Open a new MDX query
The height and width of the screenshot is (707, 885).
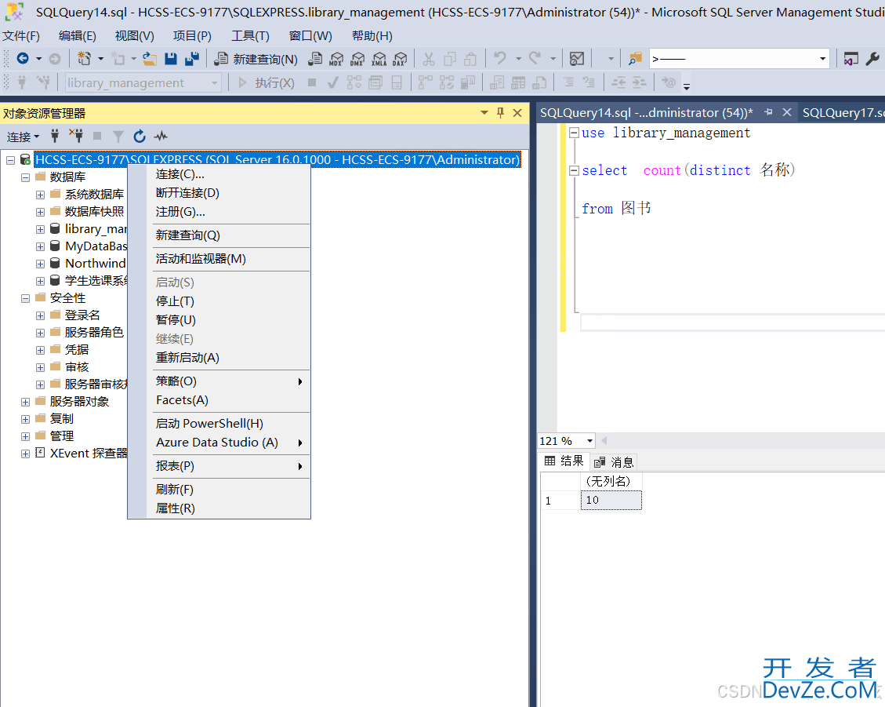pyautogui.click(x=336, y=59)
